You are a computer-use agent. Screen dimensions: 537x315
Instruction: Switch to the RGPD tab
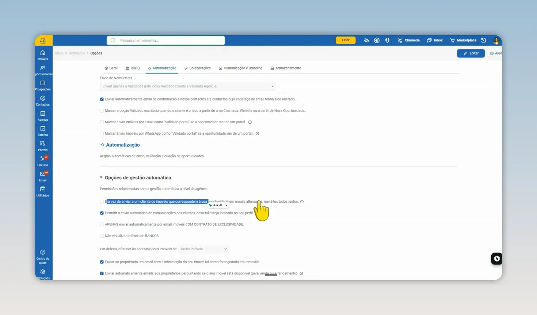pos(133,68)
